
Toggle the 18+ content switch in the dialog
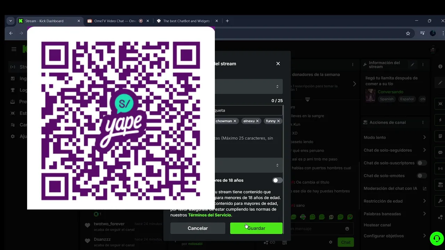pos(277,180)
